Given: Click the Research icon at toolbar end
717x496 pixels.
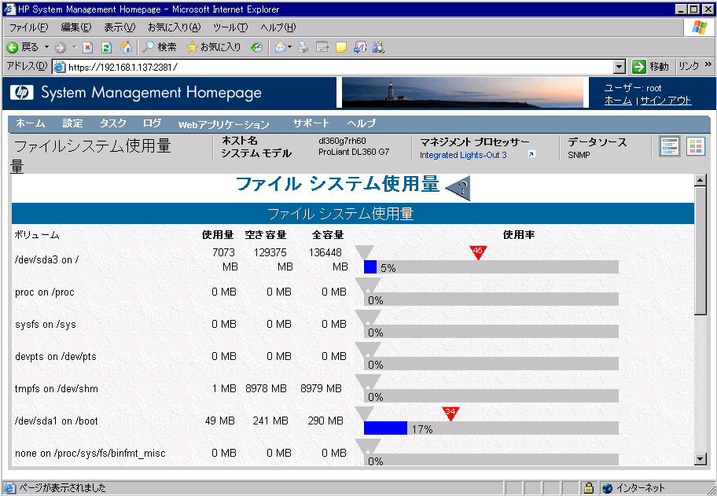Looking at the screenshot, I should 379,47.
